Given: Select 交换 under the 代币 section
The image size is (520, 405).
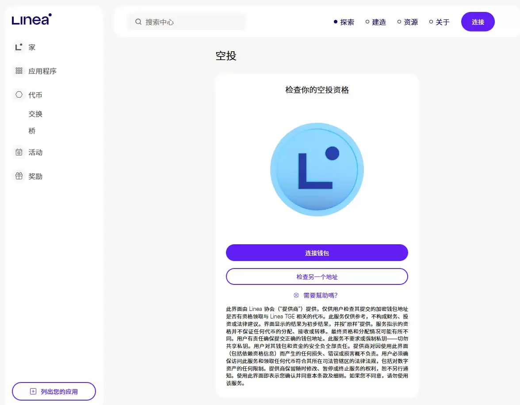Looking at the screenshot, I should (35, 114).
